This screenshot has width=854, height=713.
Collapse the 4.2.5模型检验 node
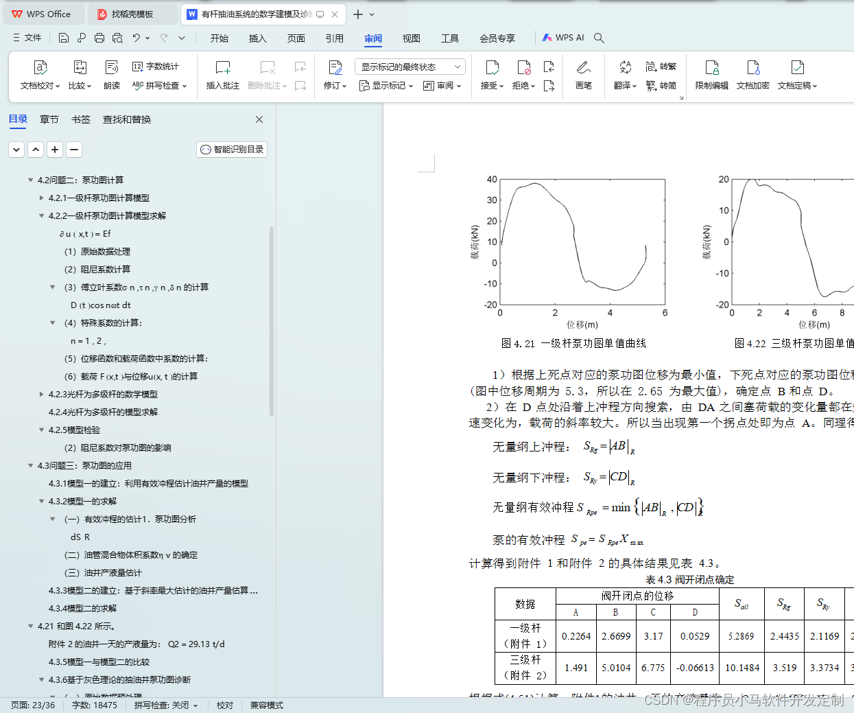[x=41, y=430]
